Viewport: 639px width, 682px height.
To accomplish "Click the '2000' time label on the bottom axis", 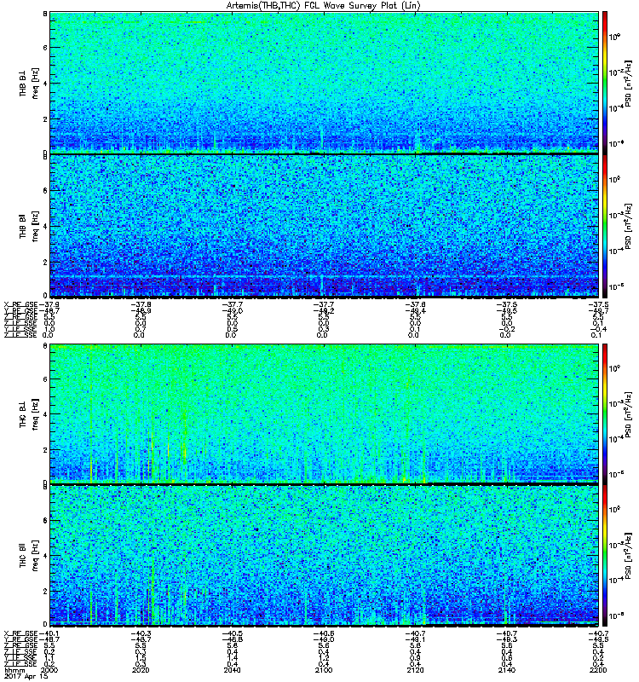I will (49, 670).
